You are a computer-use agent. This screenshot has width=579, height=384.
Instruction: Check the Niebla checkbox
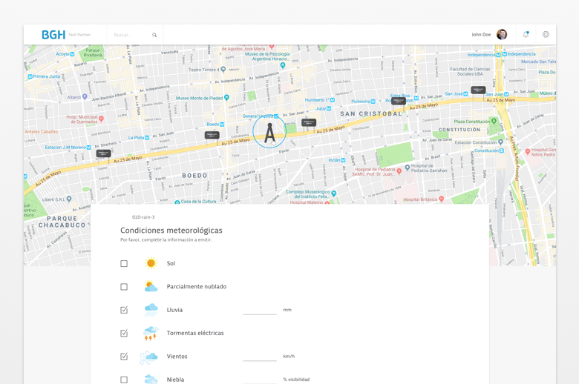[x=124, y=380]
